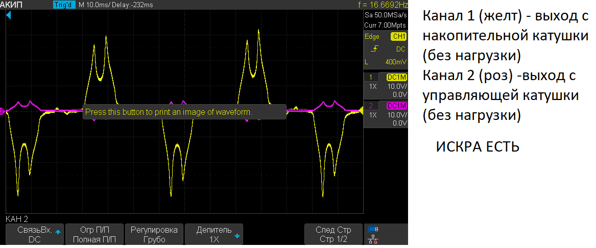The image size is (596, 248).
Task: Open the Делитель 1X probe dropdown
Action: click(214, 234)
